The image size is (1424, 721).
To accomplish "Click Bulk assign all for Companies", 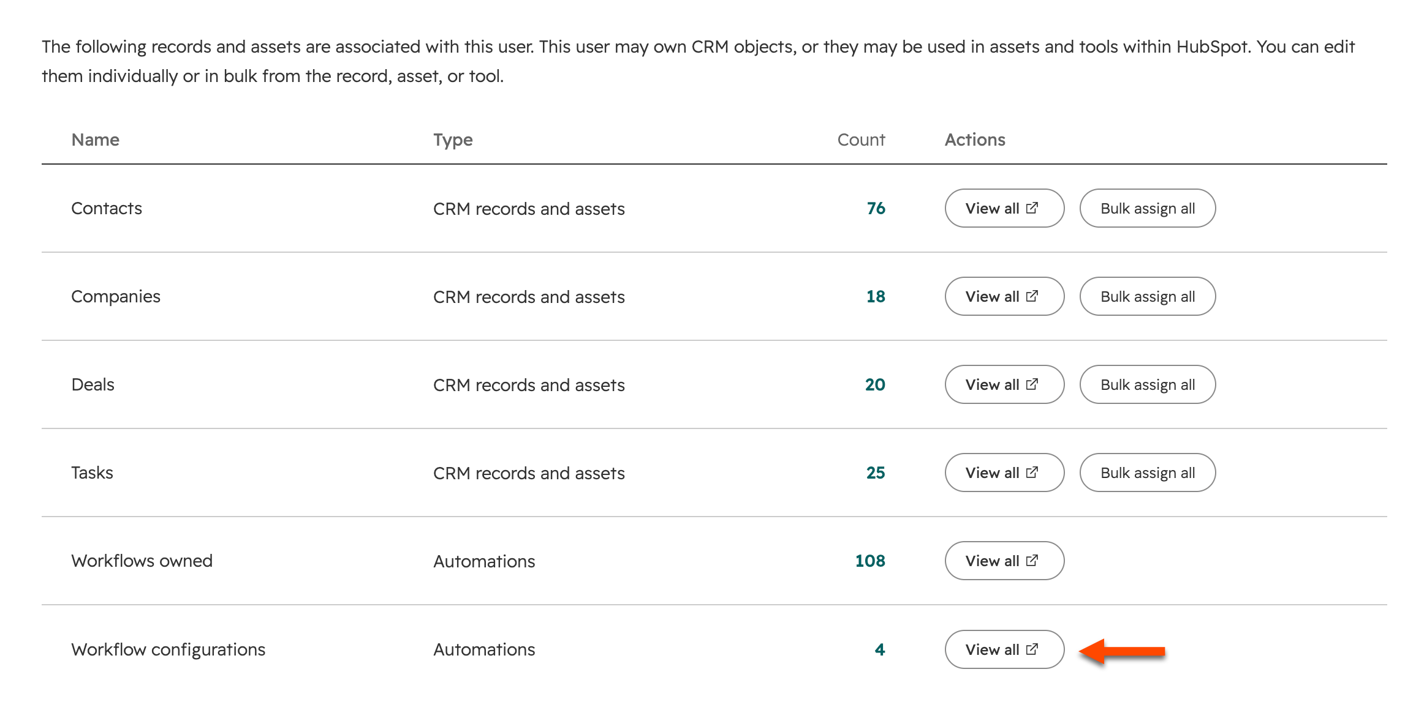I will tap(1147, 296).
